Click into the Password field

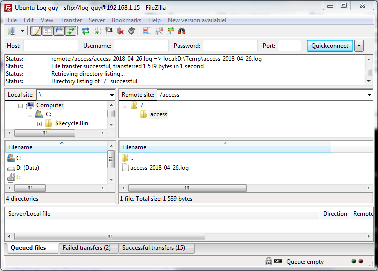[230, 46]
